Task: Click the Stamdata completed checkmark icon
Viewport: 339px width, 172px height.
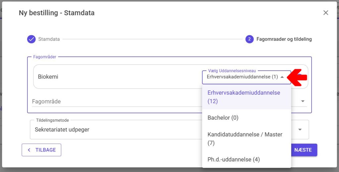Action: (x=31, y=39)
